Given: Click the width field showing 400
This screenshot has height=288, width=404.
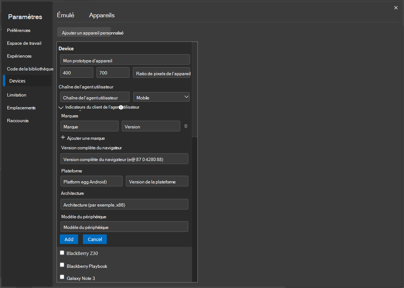Looking at the screenshot, I should [77, 73].
